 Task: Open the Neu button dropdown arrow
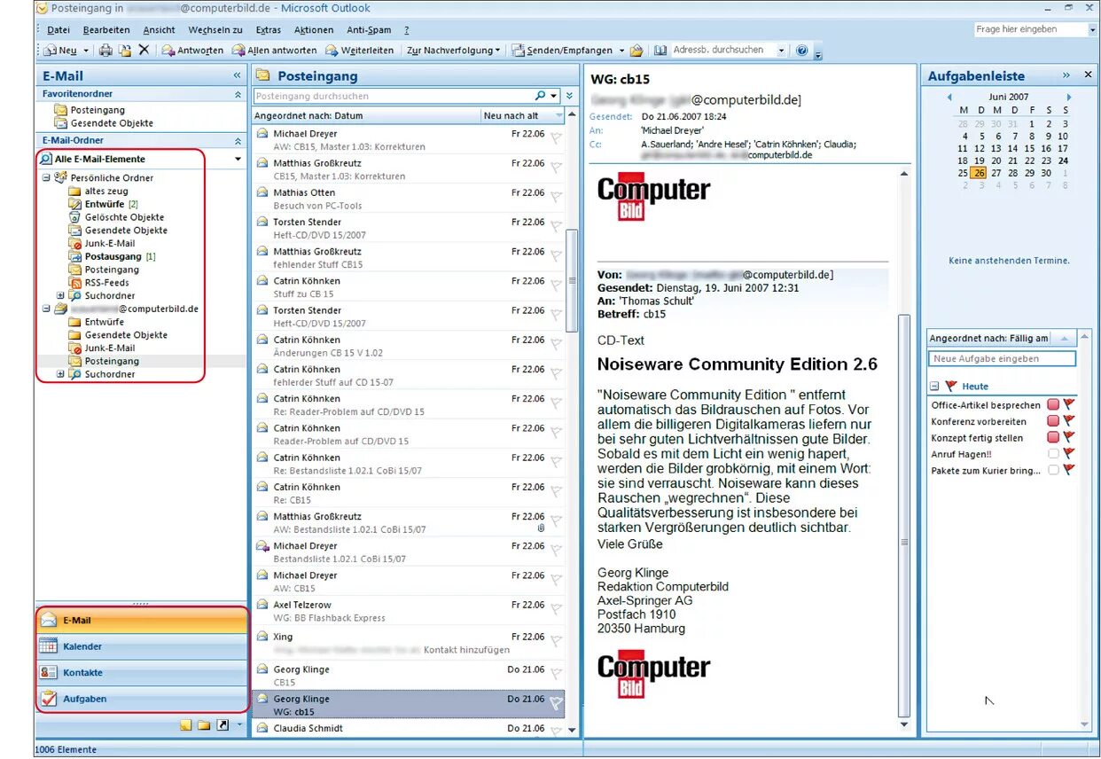pyautogui.click(x=86, y=51)
